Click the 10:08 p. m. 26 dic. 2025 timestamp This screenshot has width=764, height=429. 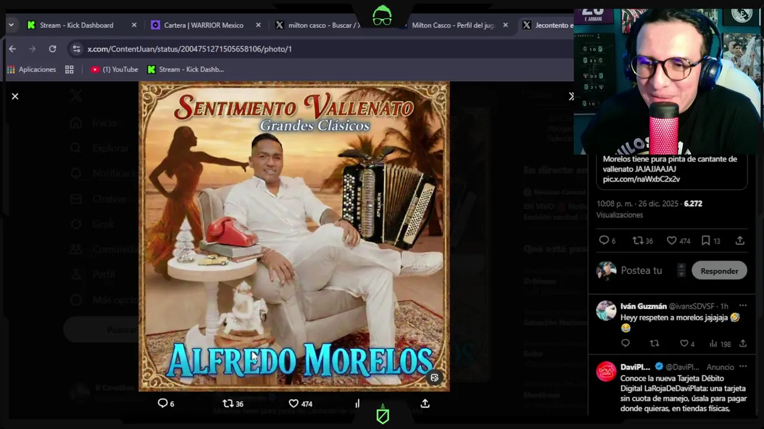(x=637, y=204)
